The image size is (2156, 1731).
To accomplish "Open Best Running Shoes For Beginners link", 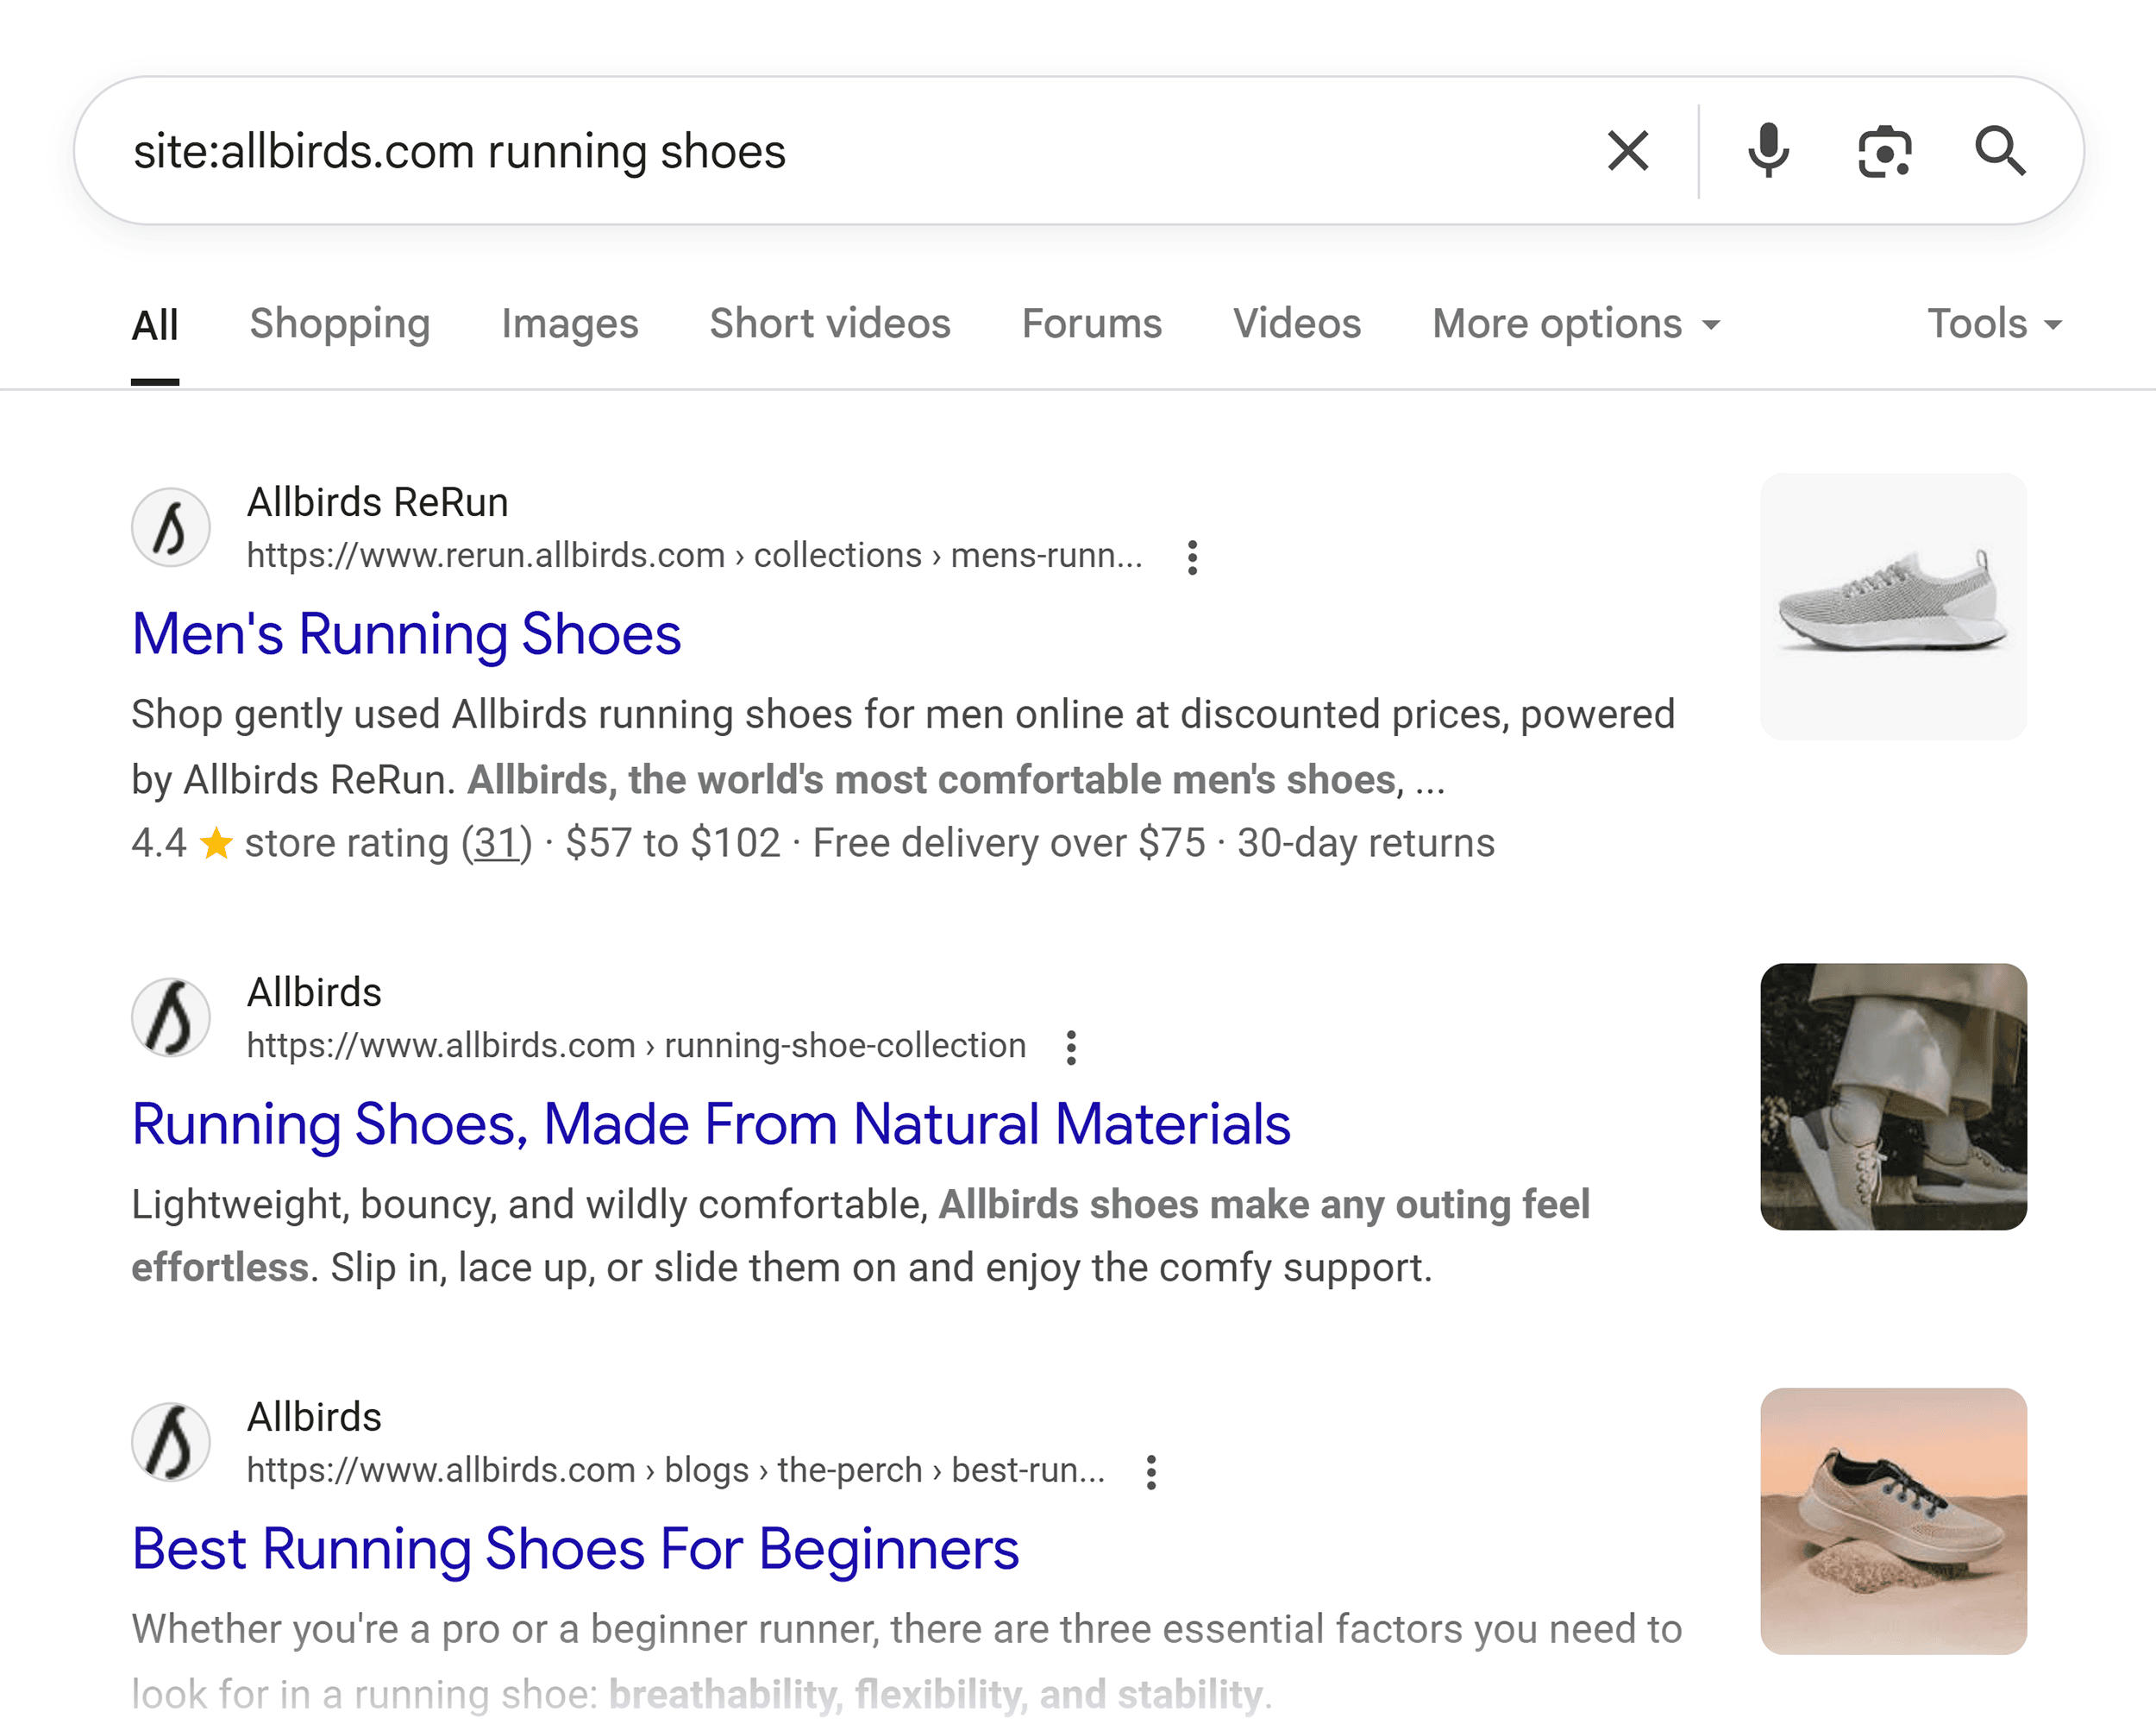I will click(575, 1549).
